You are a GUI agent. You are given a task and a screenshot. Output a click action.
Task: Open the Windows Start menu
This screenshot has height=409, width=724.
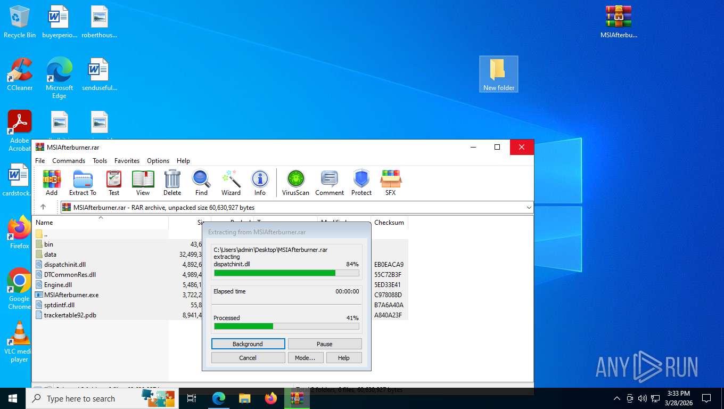pyautogui.click(x=13, y=398)
